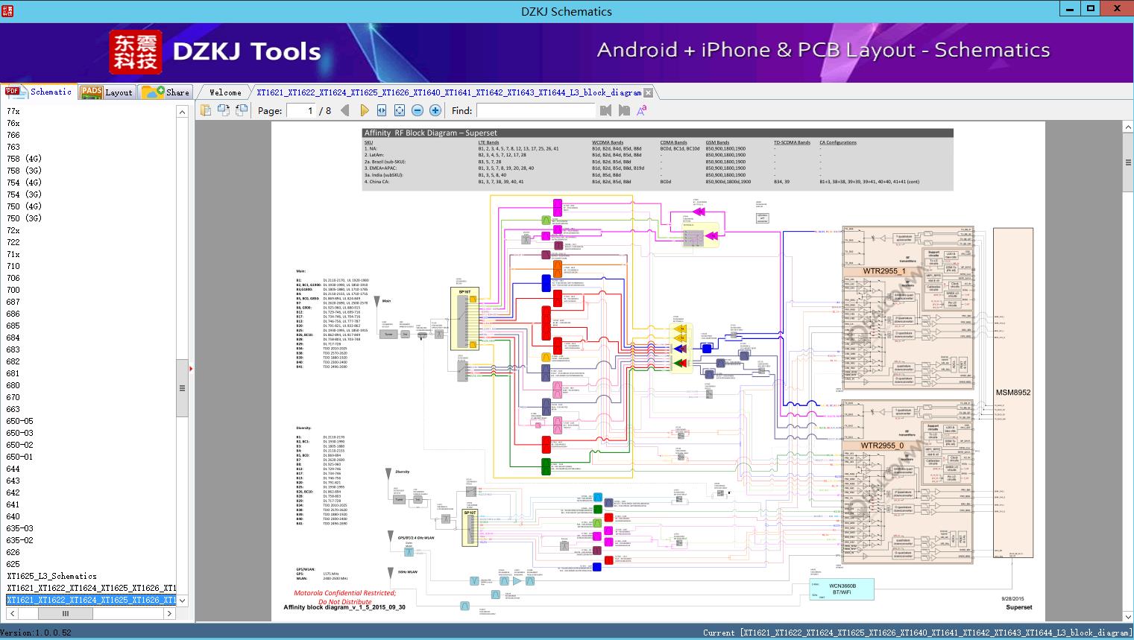
Task: Find the previous search match
Action: click(x=605, y=110)
